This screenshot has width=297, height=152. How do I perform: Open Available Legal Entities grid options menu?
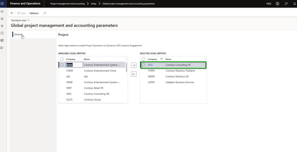pyautogui.click(x=126, y=59)
